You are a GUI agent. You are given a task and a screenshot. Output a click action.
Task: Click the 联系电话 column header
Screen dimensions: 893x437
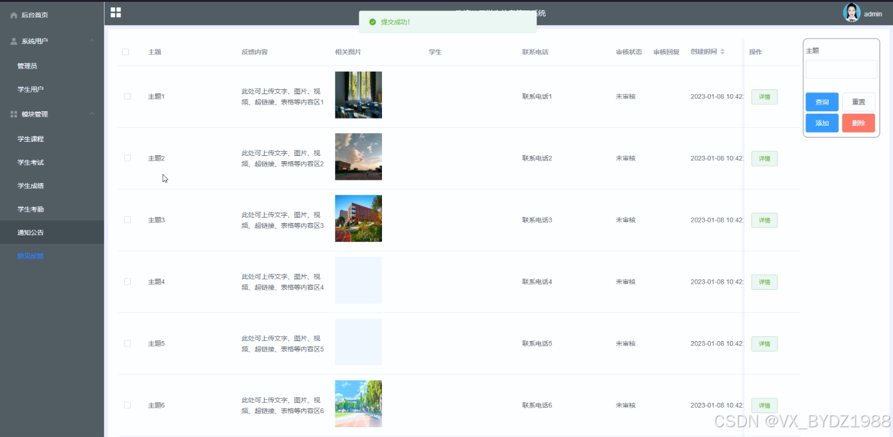pos(535,52)
